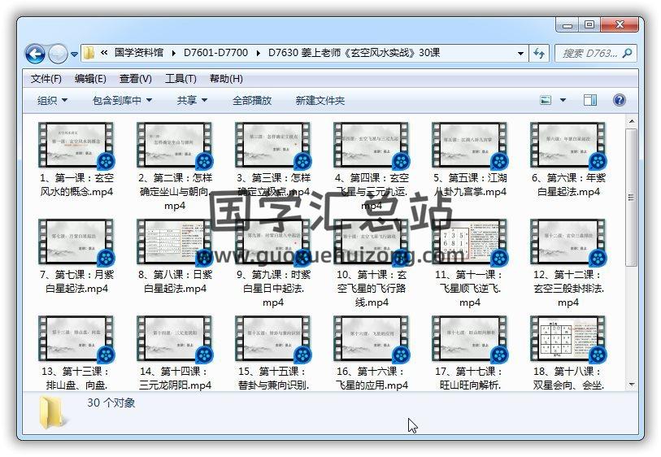The height and width of the screenshot is (457, 661).
Task: Change view with the view icon
Action: click(x=546, y=100)
